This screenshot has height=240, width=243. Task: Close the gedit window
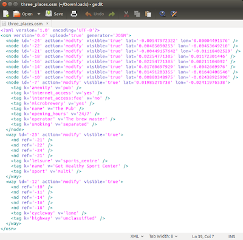coord(4,4)
